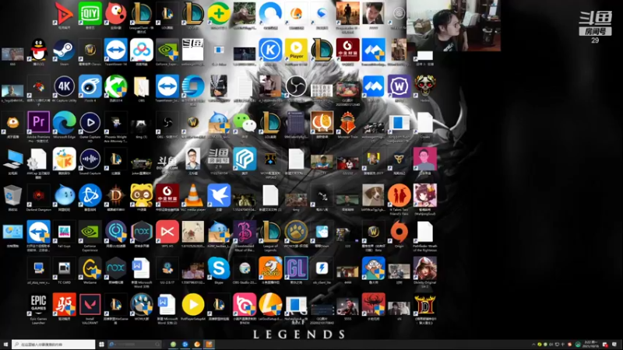Click the iTools 4 shortcut
Viewport: 623px width, 350px height.
tap(90, 88)
